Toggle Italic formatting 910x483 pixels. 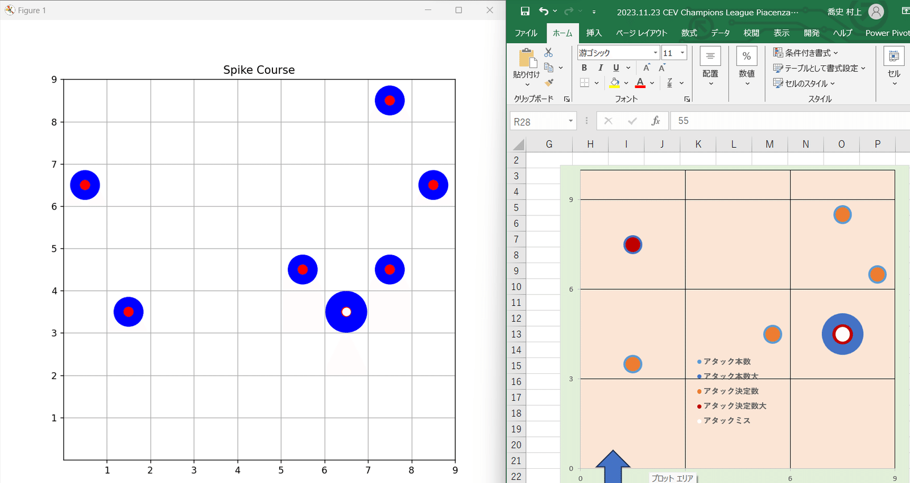pos(600,68)
